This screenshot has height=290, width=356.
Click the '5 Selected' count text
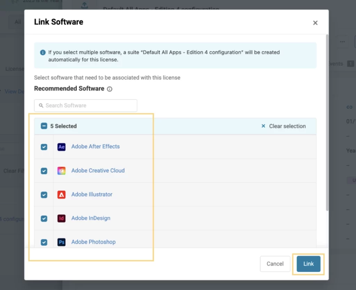(x=63, y=126)
